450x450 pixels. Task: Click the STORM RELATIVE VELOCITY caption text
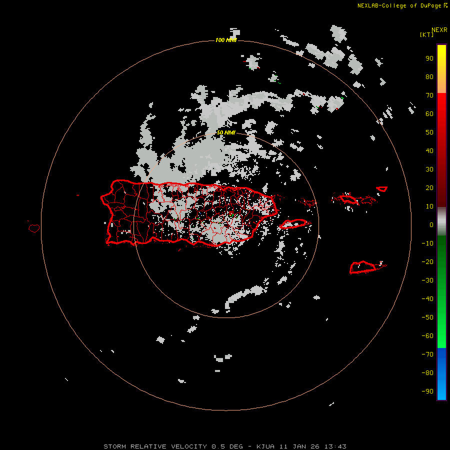coord(156,446)
